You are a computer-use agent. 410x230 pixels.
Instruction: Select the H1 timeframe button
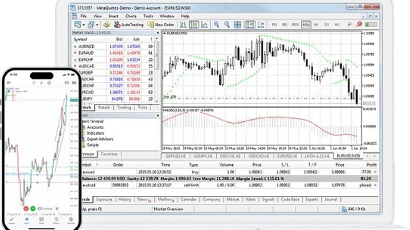[x=316, y=25]
